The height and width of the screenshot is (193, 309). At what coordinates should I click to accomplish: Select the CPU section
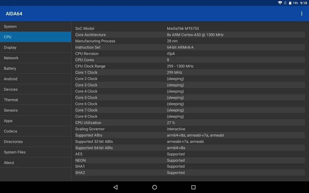36,37
